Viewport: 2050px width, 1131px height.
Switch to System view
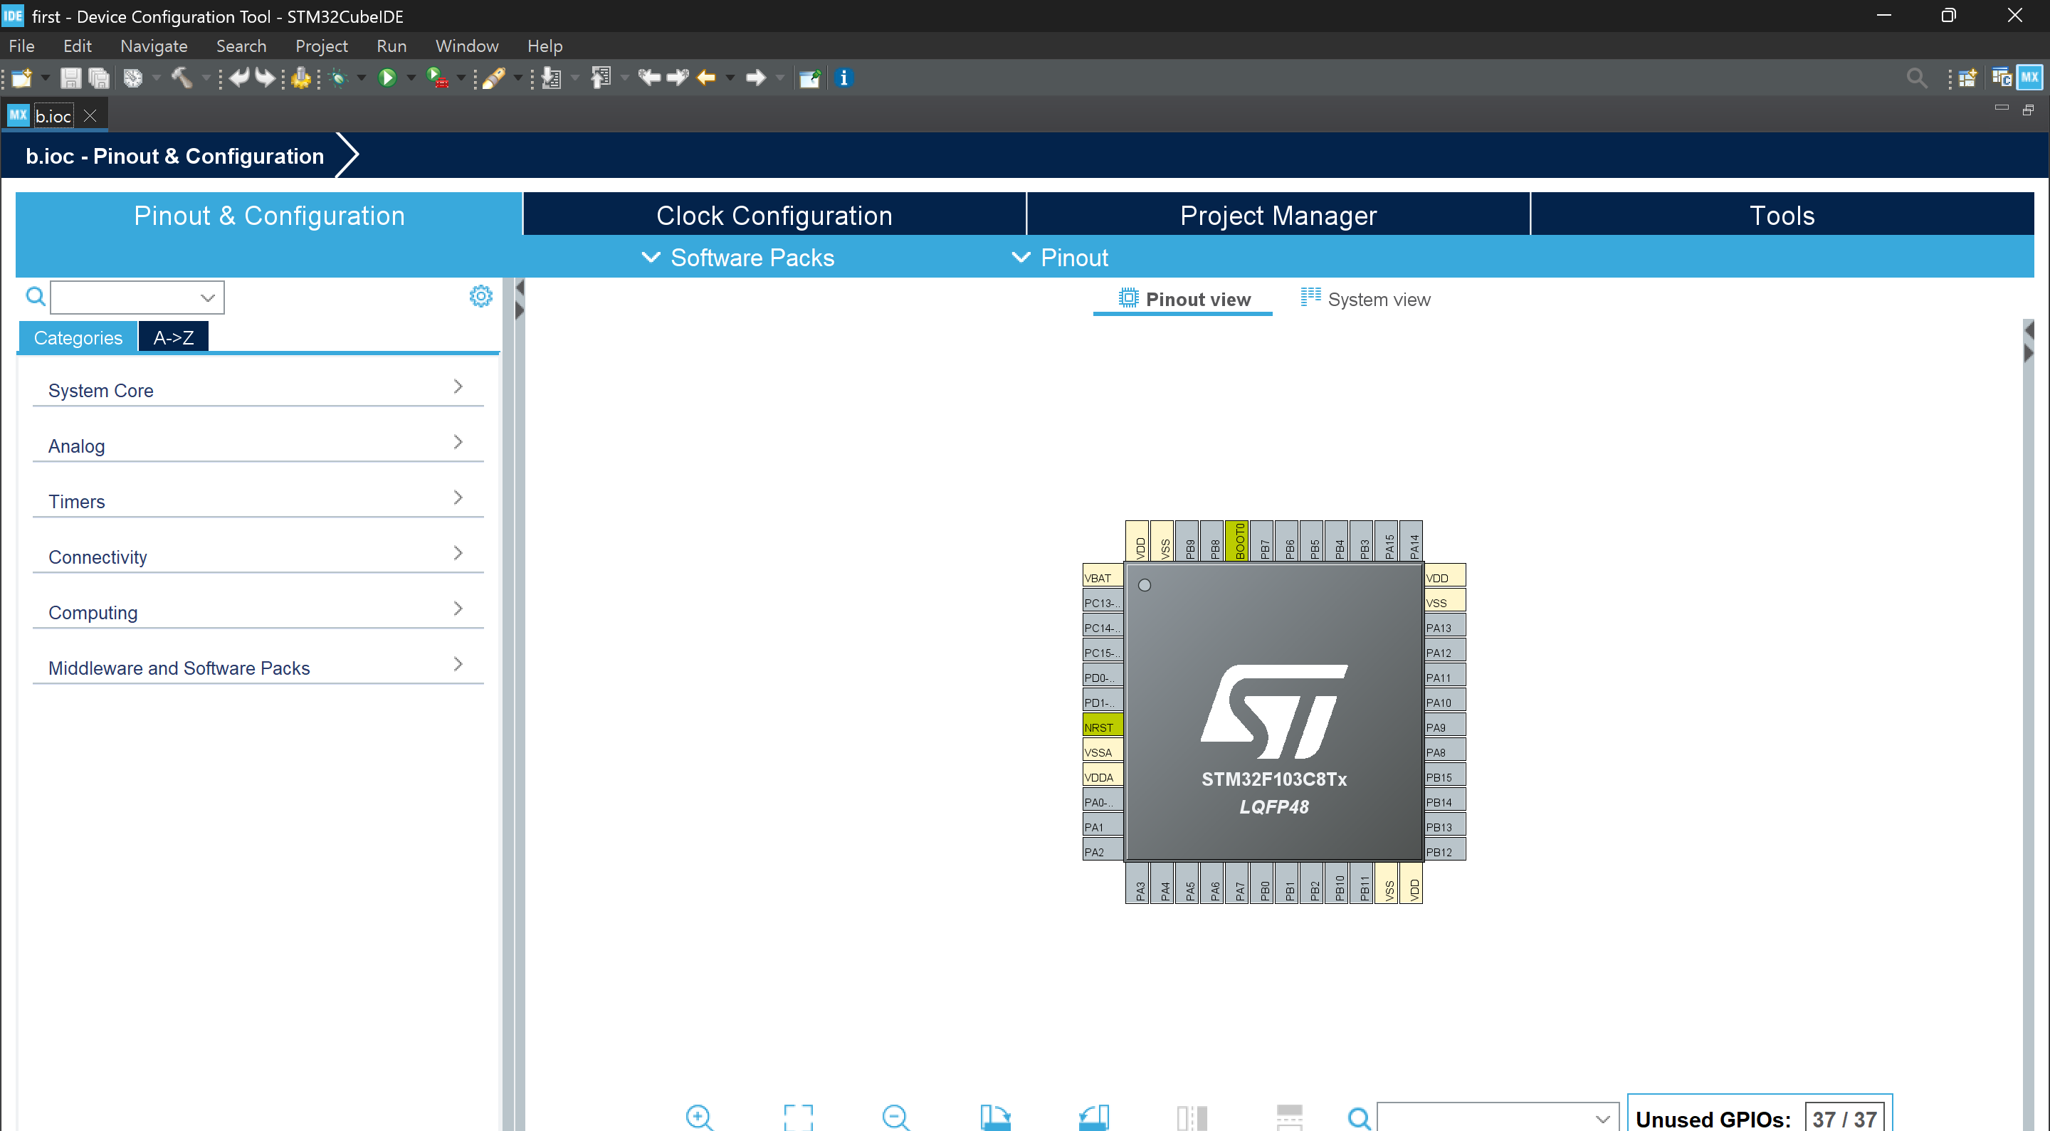click(x=1366, y=299)
